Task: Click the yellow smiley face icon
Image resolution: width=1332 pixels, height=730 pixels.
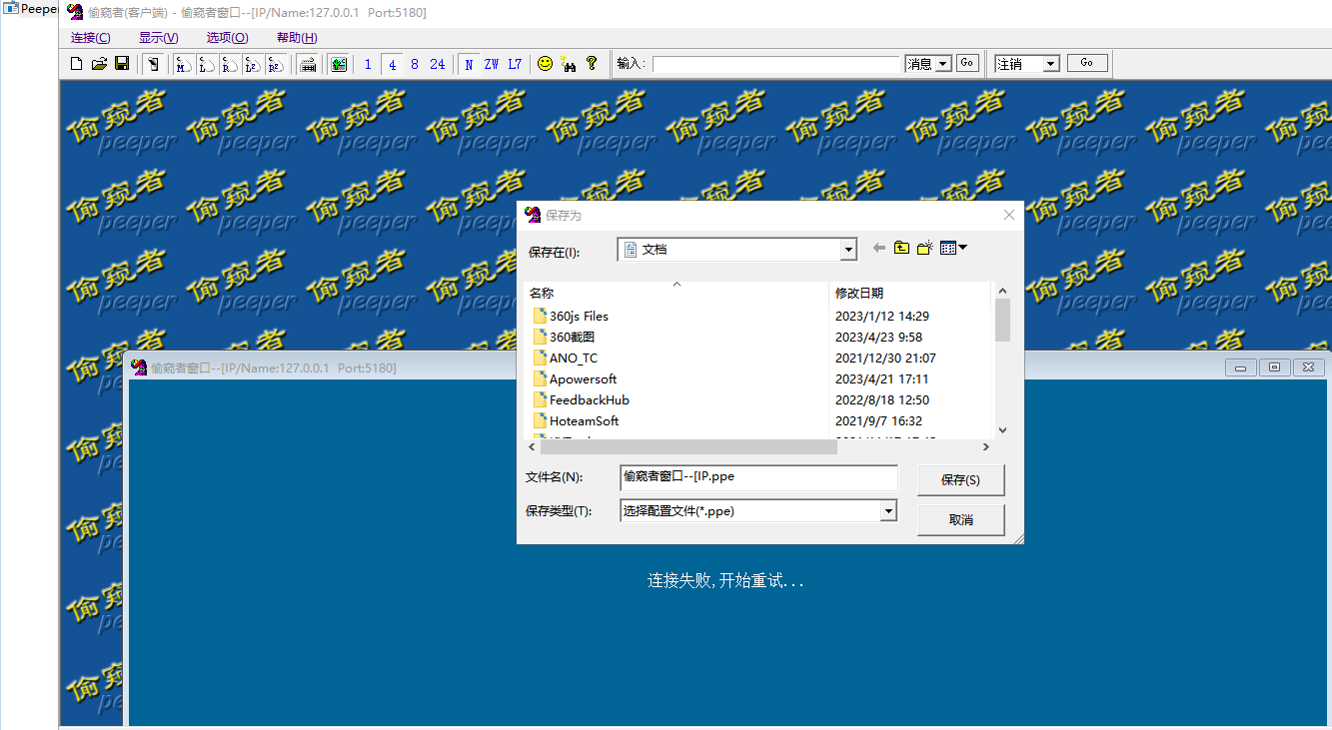Action: tap(545, 64)
